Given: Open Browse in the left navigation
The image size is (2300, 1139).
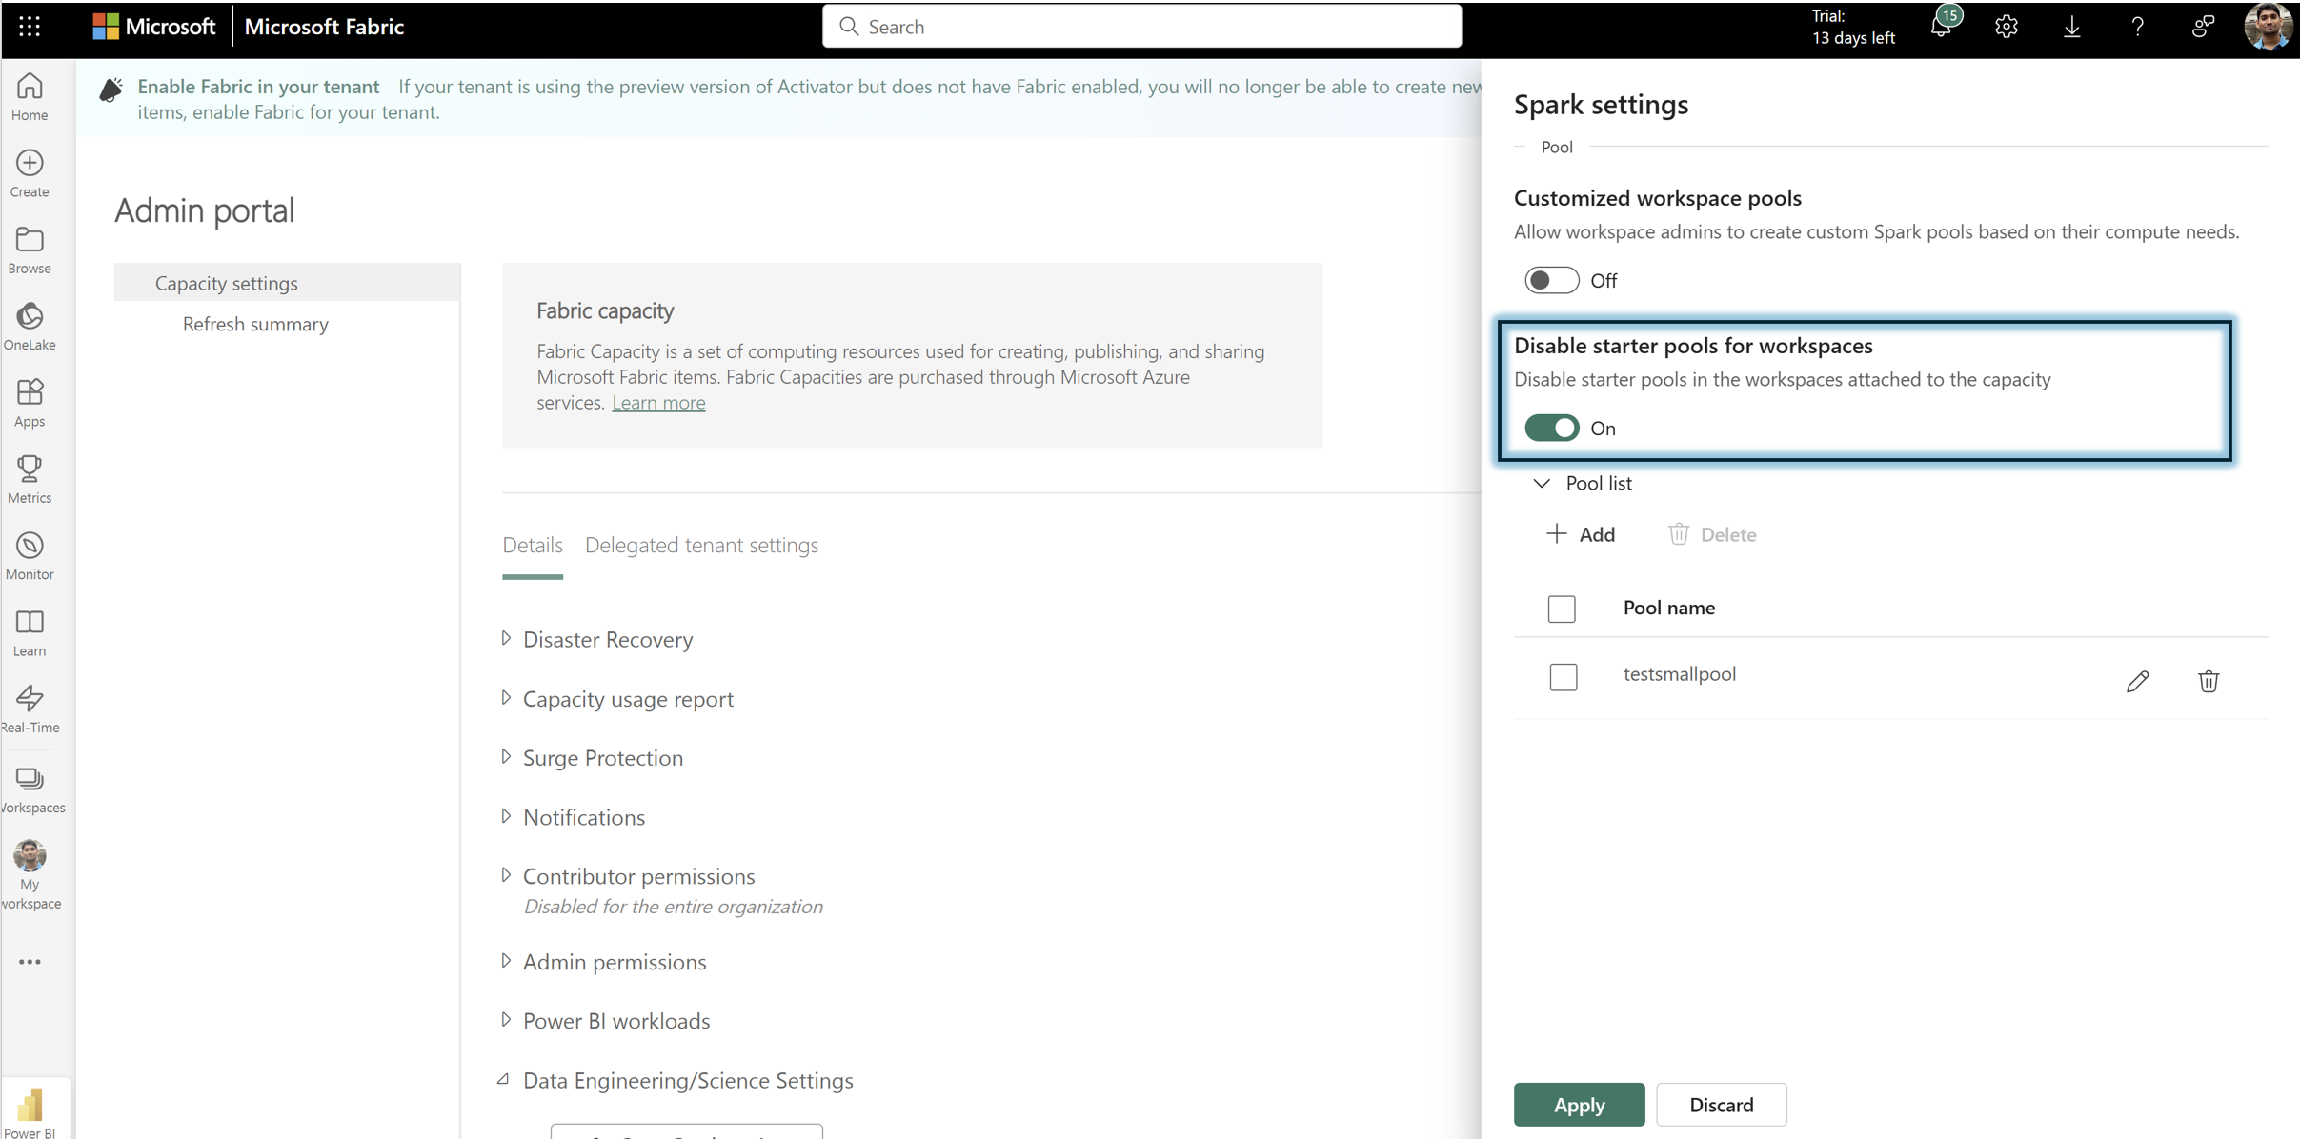Looking at the screenshot, I should pyautogui.click(x=30, y=250).
